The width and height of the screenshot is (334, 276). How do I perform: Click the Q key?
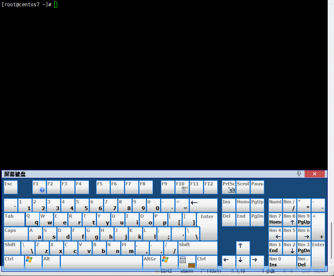click(32, 219)
